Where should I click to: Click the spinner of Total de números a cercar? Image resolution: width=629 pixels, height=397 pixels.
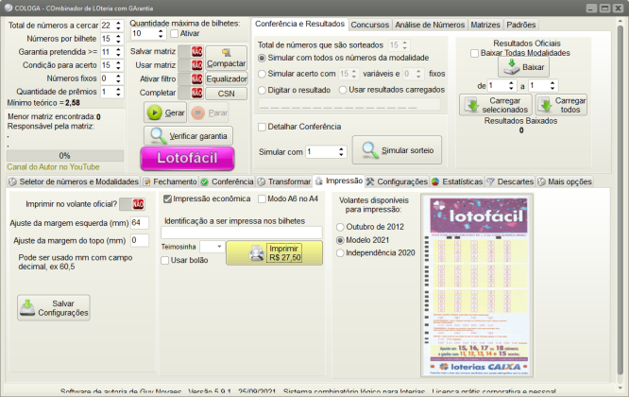[118, 26]
